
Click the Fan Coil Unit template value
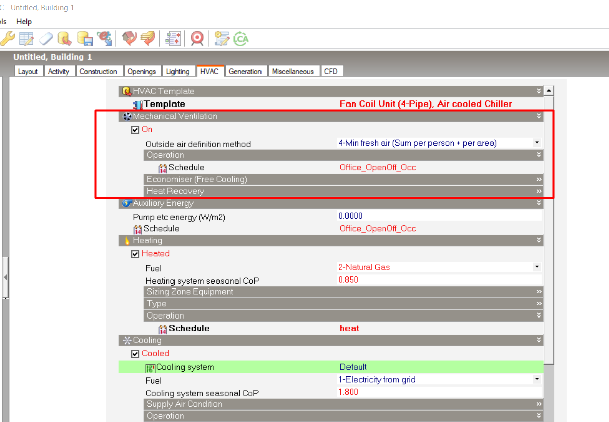tap(426, 104)
